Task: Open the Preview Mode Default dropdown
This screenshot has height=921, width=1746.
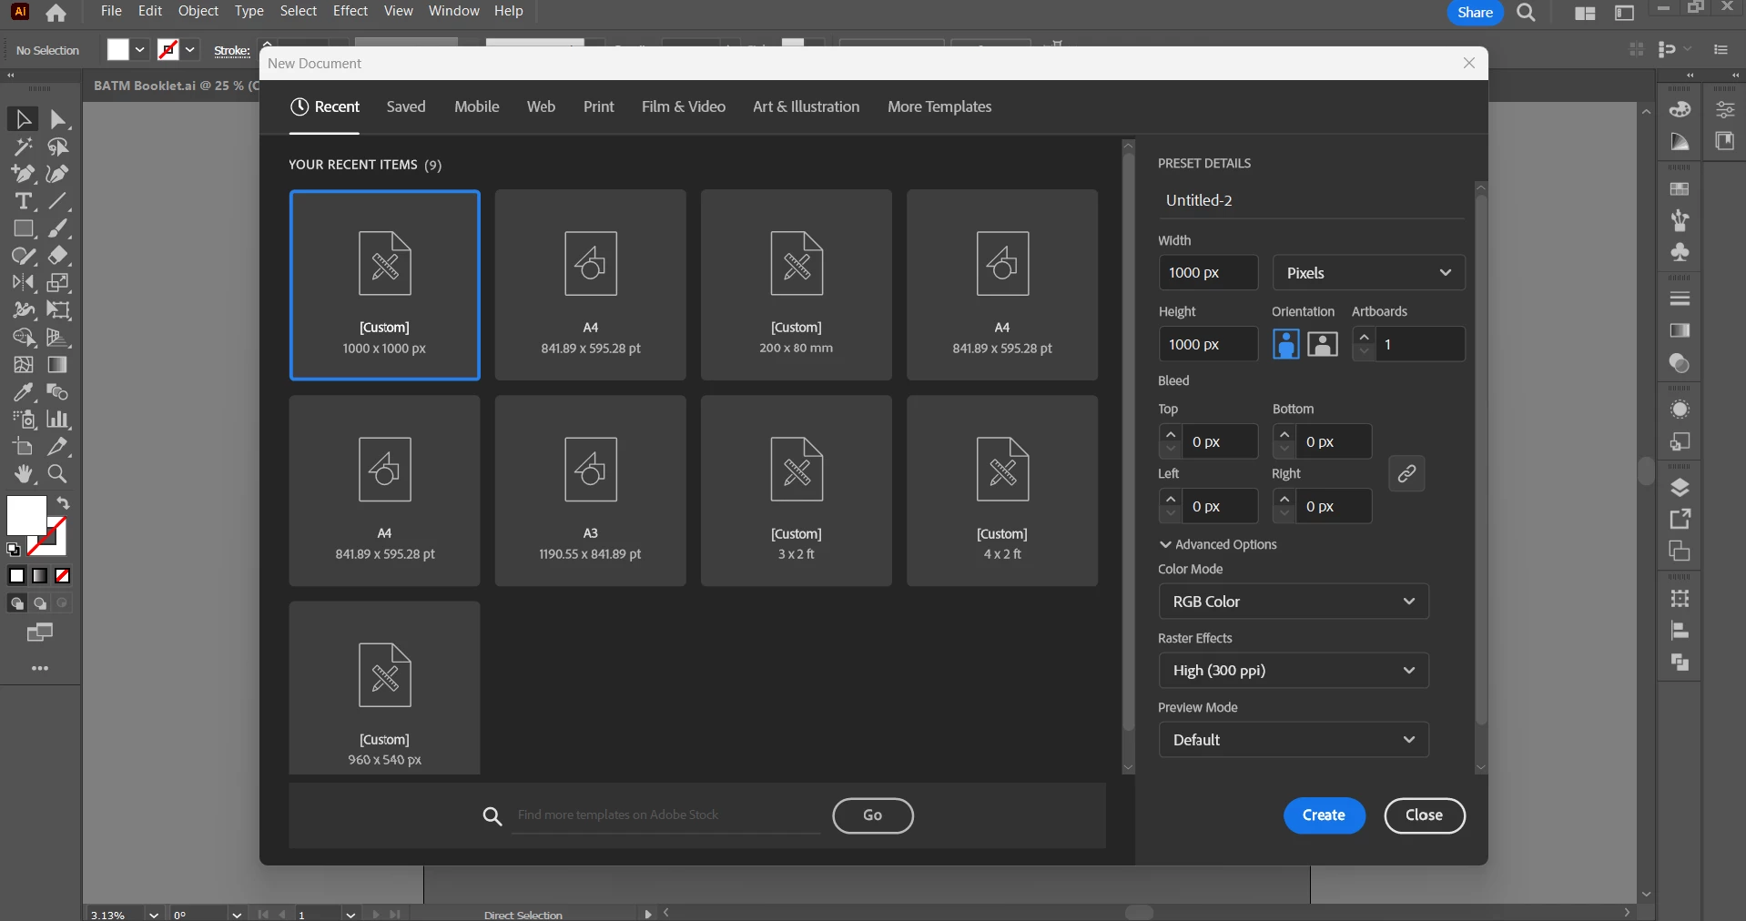Action: pyautogui.click(x=1294, y=740)
